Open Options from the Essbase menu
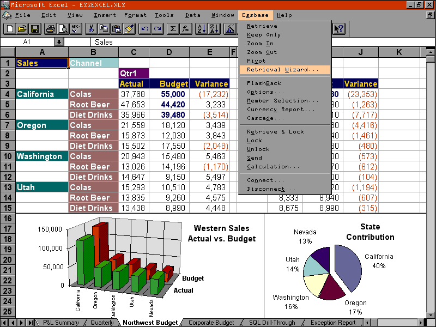Viewport: 436px width, 327px height. click(285, 92)
